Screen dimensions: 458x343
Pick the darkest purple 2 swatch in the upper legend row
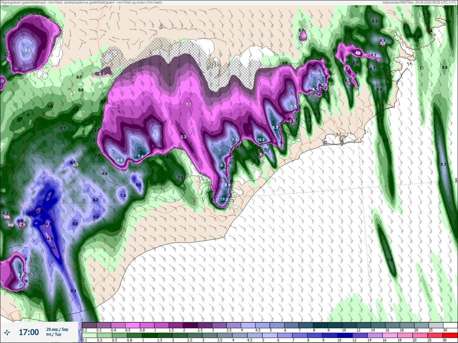190,325
